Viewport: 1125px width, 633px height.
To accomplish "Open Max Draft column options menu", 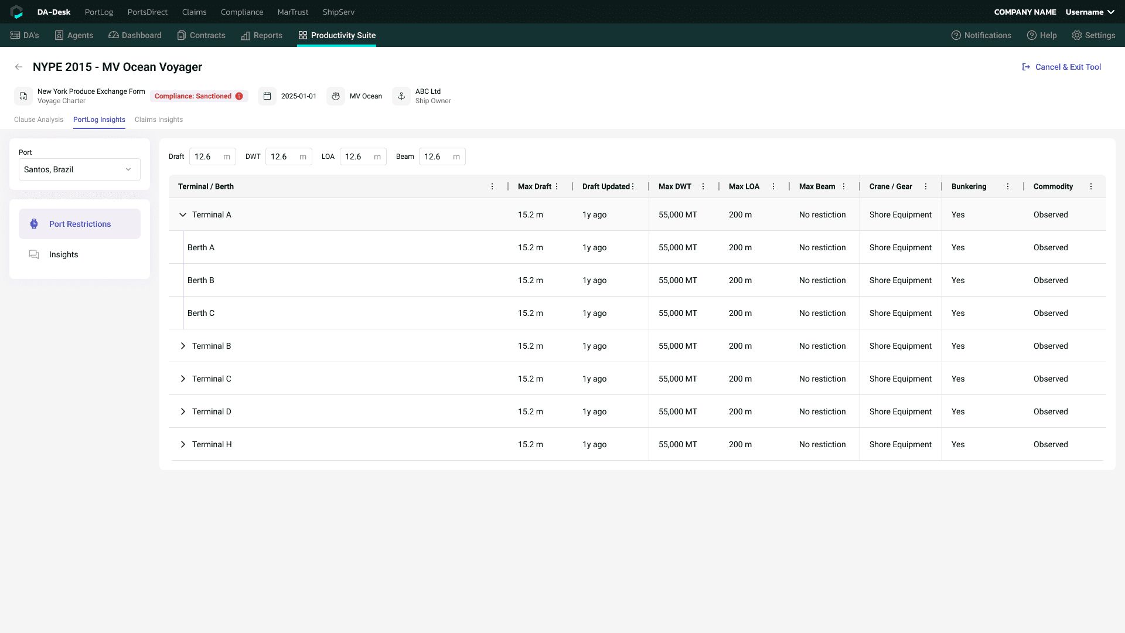I will coord(557,186).
